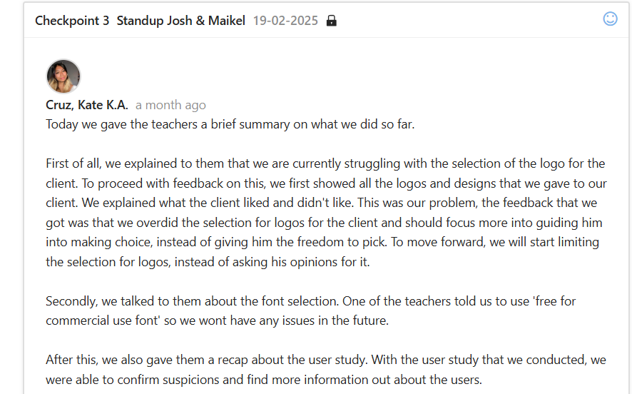The image size is (632, 394).
Task: Click the date 19-02-2025 in header
Action: pyautogui.click(x=285, y=21)
